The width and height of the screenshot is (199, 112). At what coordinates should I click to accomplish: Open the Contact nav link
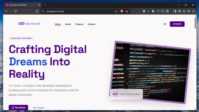[92, 24]
